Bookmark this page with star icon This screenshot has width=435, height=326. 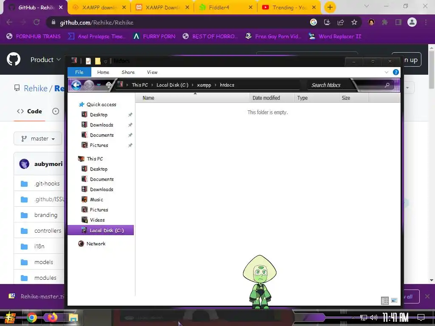[354, 22]
